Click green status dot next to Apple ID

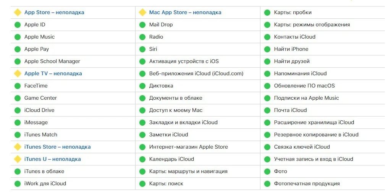(18, 25)
